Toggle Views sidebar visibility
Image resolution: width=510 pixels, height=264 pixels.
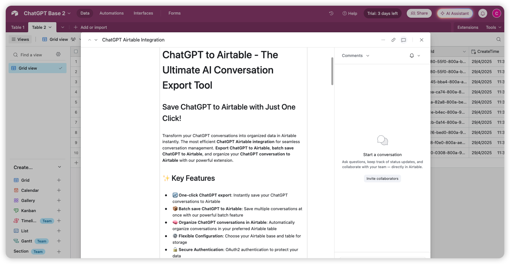pyautogui.click(x=20, y=39)
